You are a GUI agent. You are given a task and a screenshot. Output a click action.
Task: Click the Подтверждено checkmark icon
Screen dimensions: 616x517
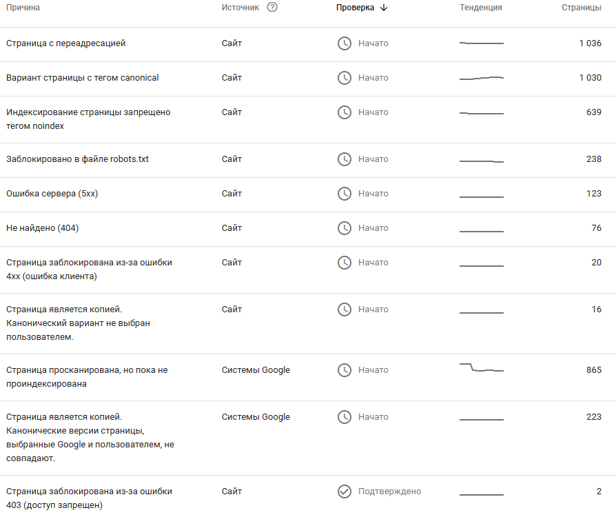pyautogui.click(x=344, y=491)
